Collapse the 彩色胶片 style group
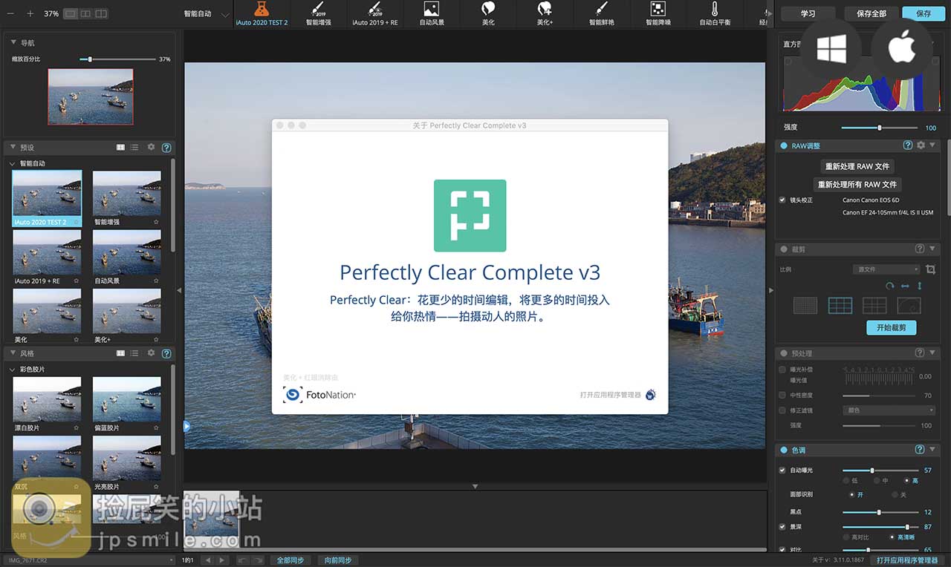Screen dimensions: 951x567 click(12, 370)
